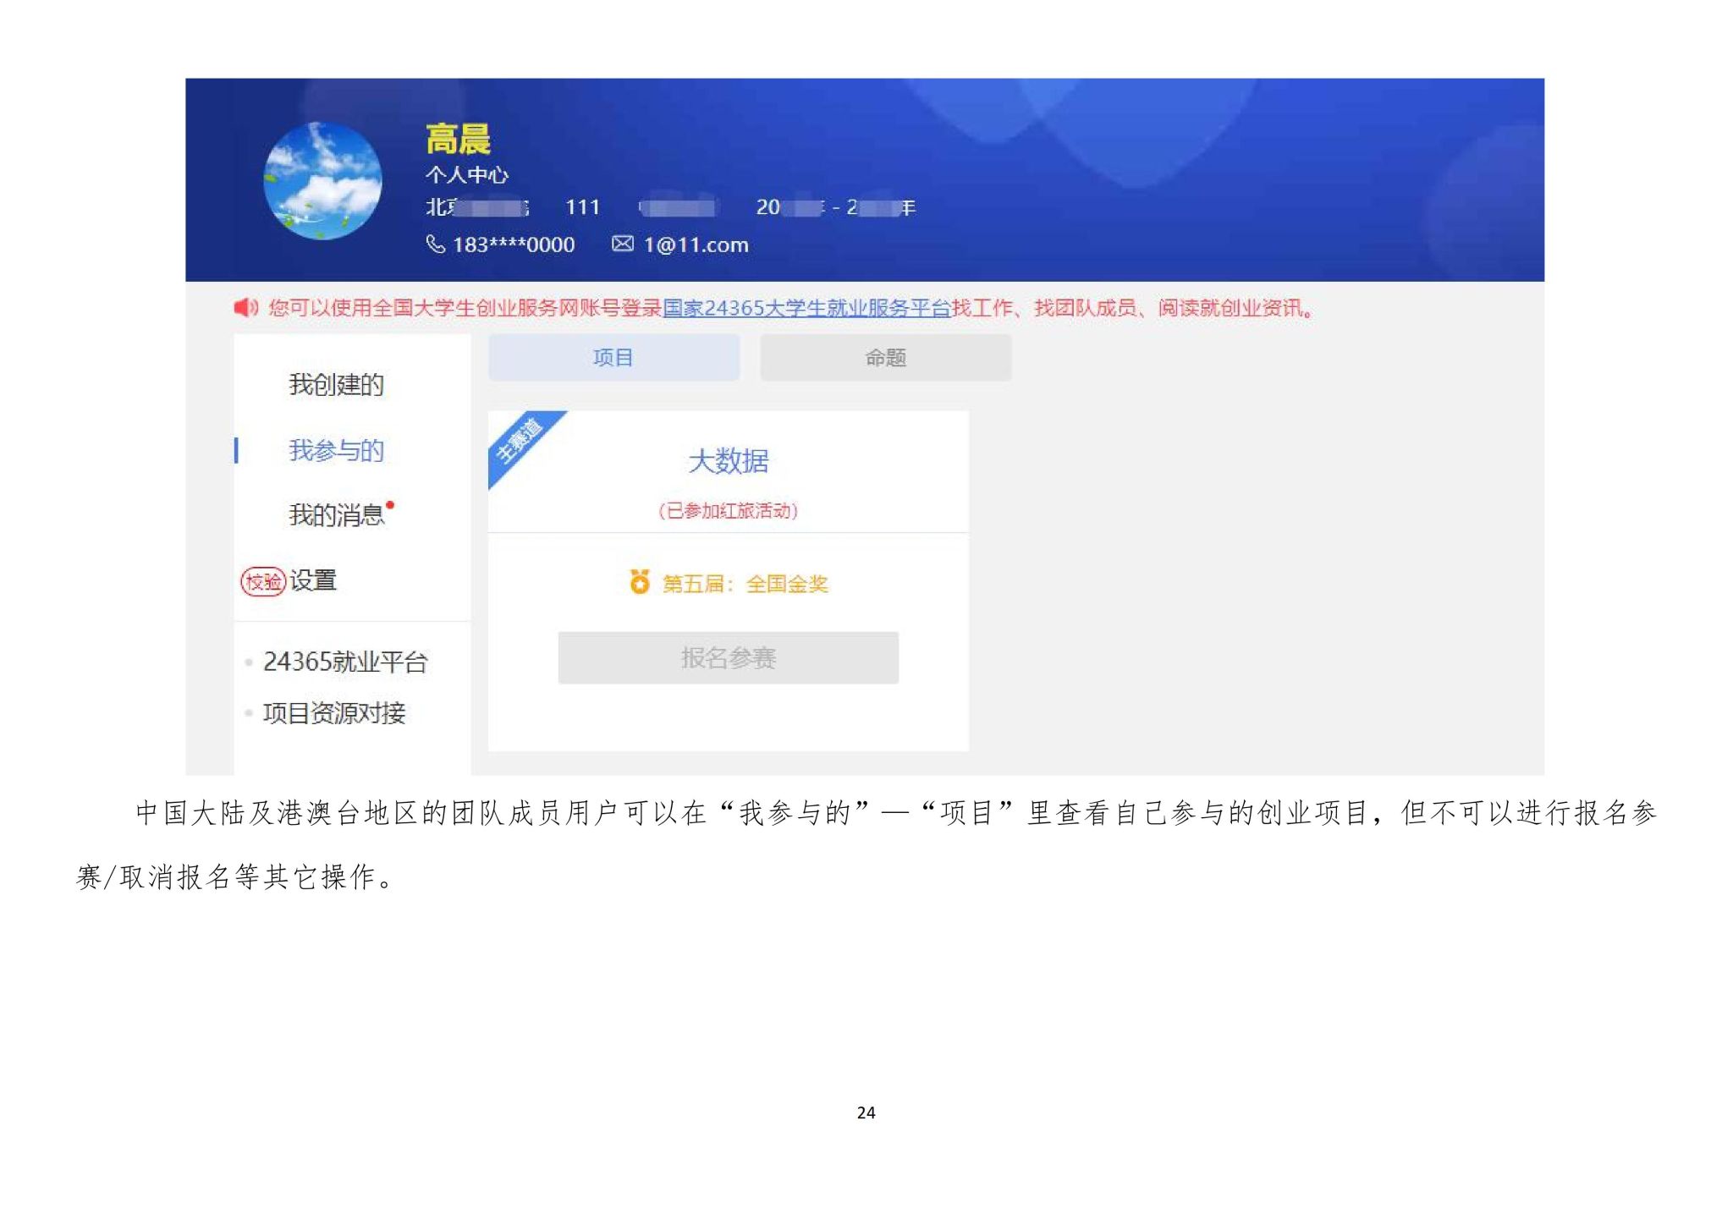
Task: Open 我创建的 in the sidebar
Action: [336, 385]
